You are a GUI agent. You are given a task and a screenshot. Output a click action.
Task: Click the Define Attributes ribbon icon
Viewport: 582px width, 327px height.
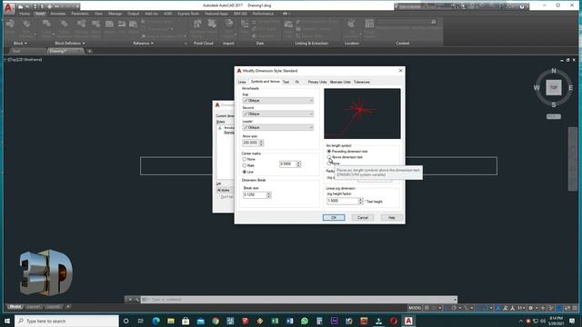[x=65, y=25]
